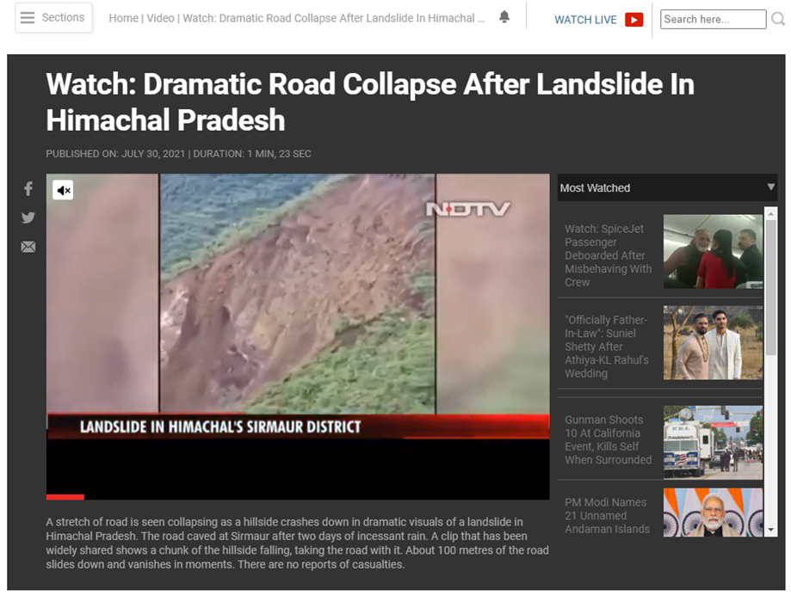The image size is (791, 595).
Task: Focus the 'Search here...' input field
Action: [713, 19]
